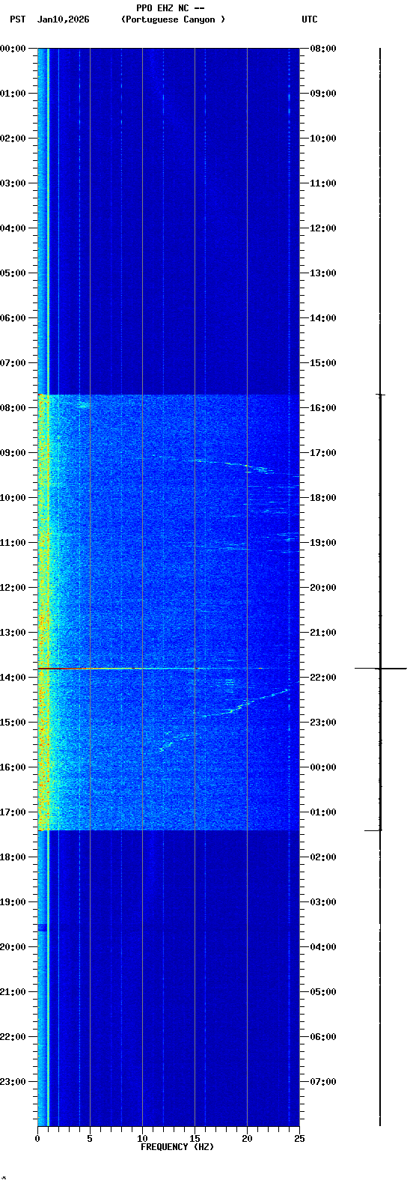
Task: Click the 15 Hz frequency tick label
Action: [x=195, y=1139]
